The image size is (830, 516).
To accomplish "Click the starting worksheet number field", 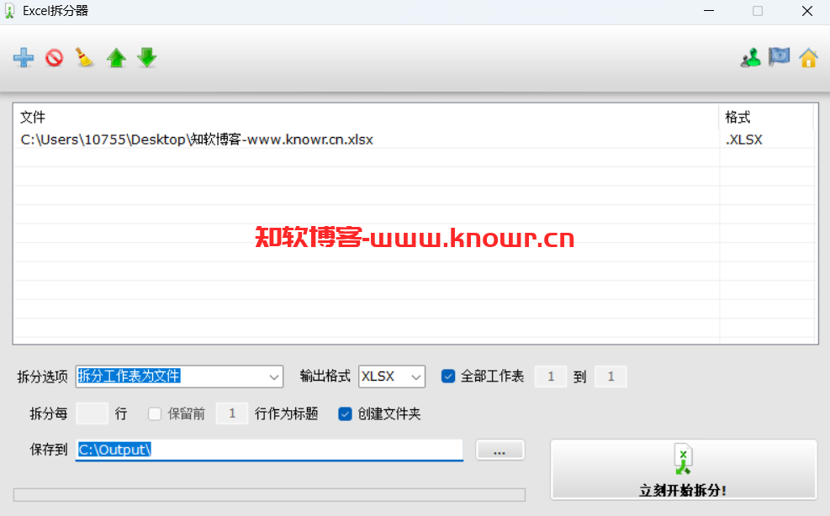I will click(551, 376).
